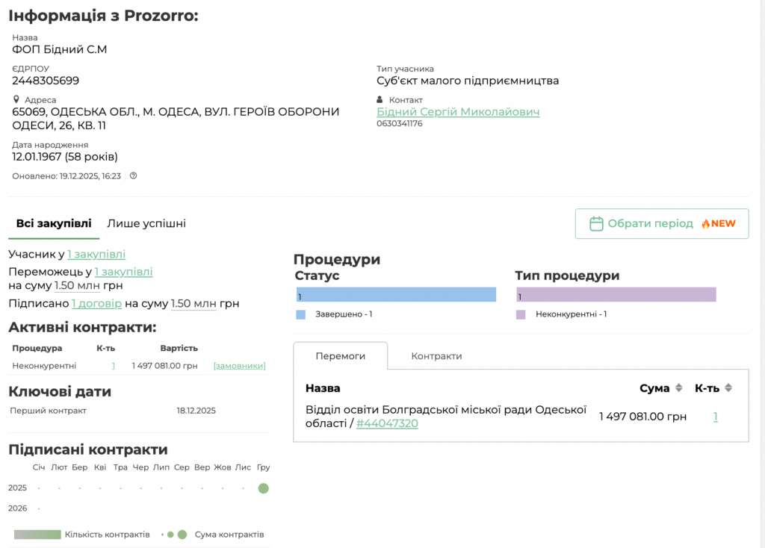Click the person icon next to Контакт
The image size is (765, 548).
[x=380, y=99]
